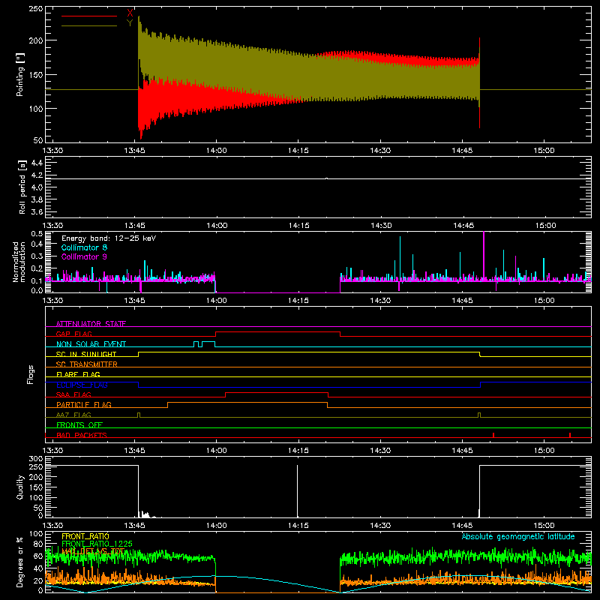Screen dimensions: 600x600
Task: Click the 250 tick label on Pointing axis
Action: 36,9
